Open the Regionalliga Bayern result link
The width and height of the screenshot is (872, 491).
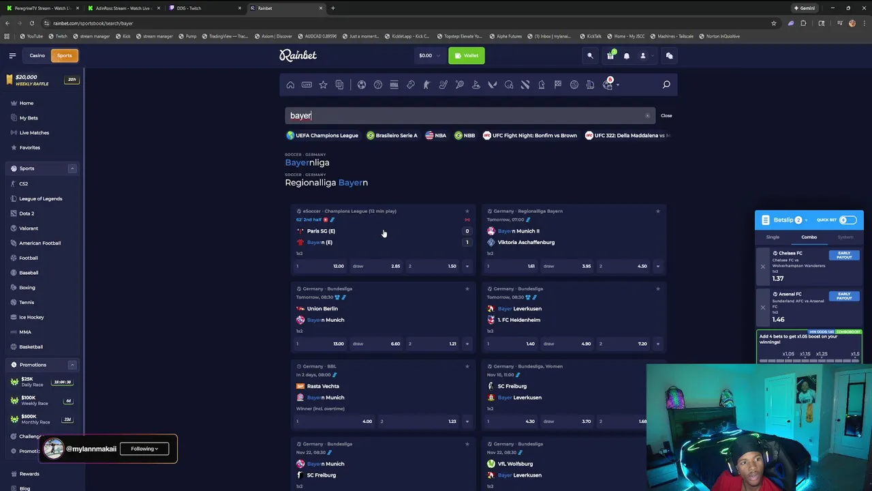[326, 182]
